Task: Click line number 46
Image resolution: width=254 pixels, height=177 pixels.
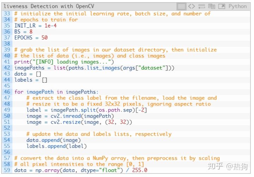Action: coord(7,92)
